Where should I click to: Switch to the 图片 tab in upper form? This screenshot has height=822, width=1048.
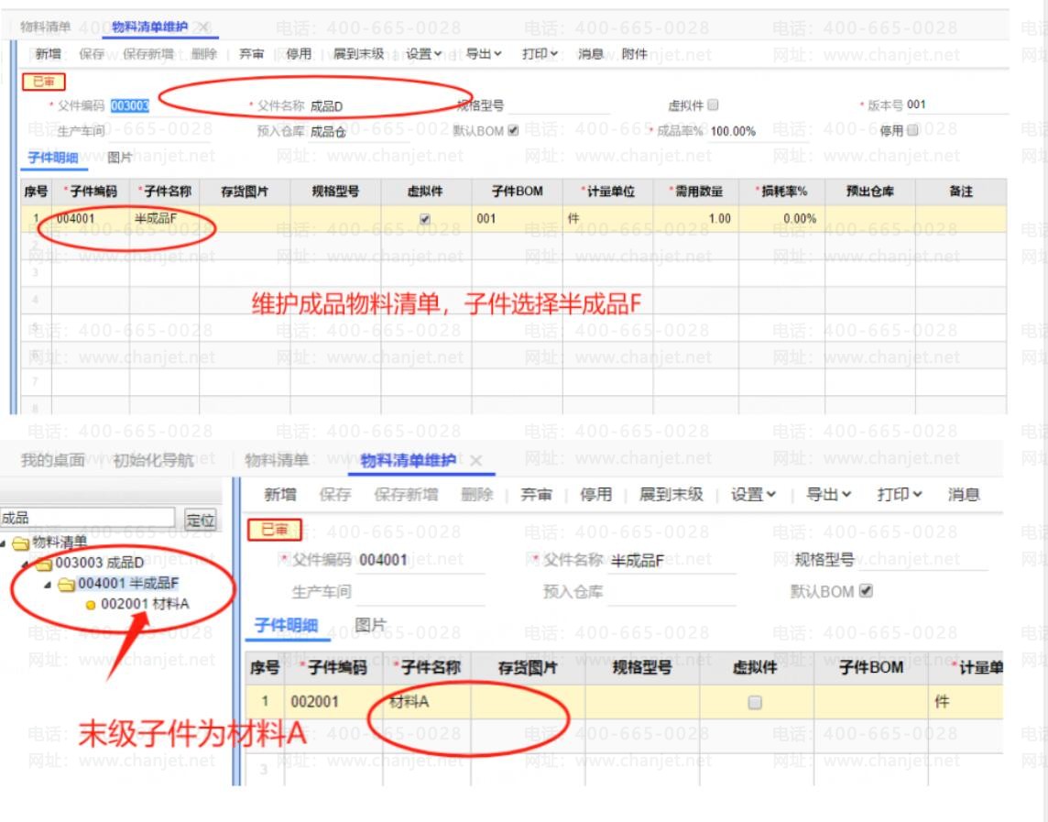tap(120, 158)
